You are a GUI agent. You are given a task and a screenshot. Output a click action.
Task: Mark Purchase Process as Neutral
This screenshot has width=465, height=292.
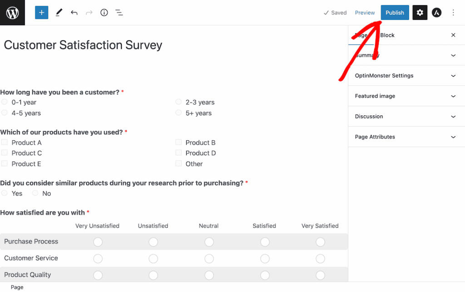click(209, 242)
